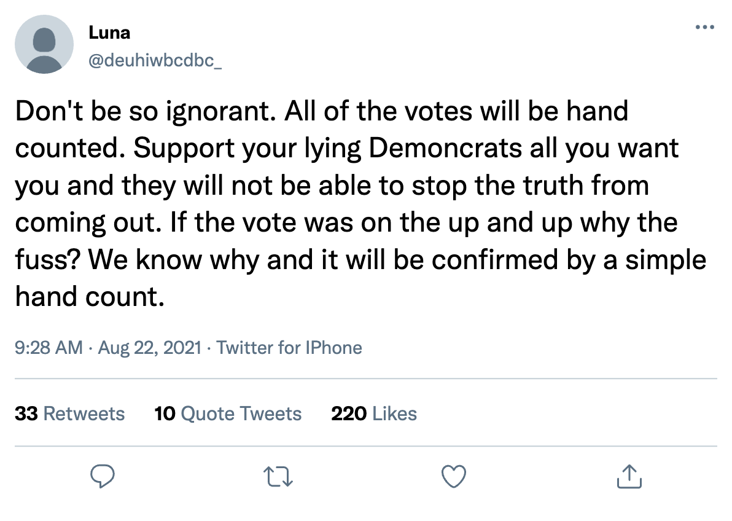Open the Luna display name profile
The height and width of the screenshot is (521, 732).
[109, 33]
